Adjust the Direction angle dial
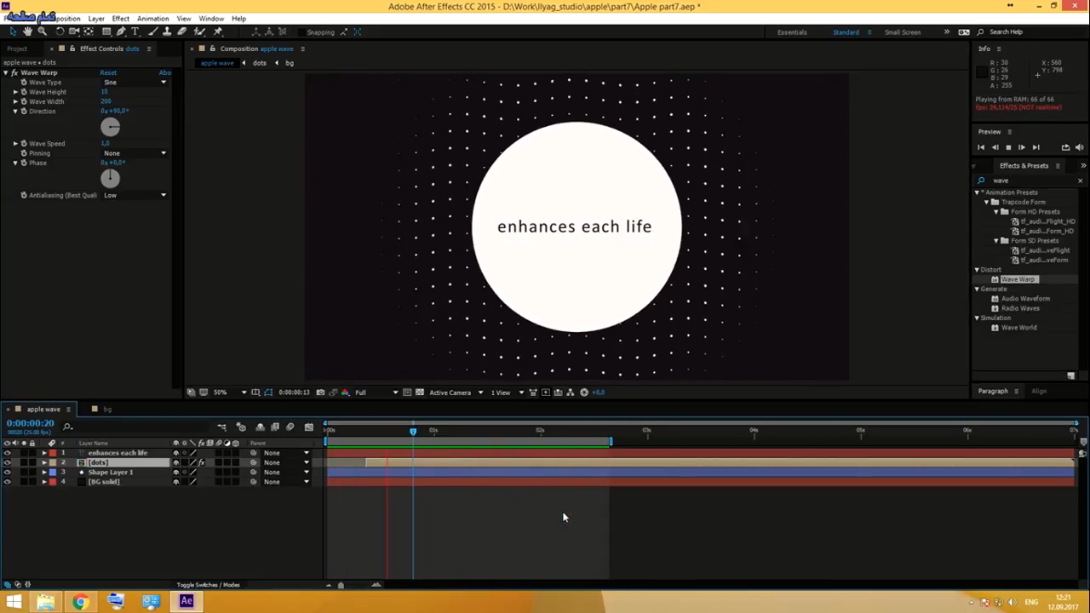Screen dimensions: 1090x613 (x=110, y=127)
